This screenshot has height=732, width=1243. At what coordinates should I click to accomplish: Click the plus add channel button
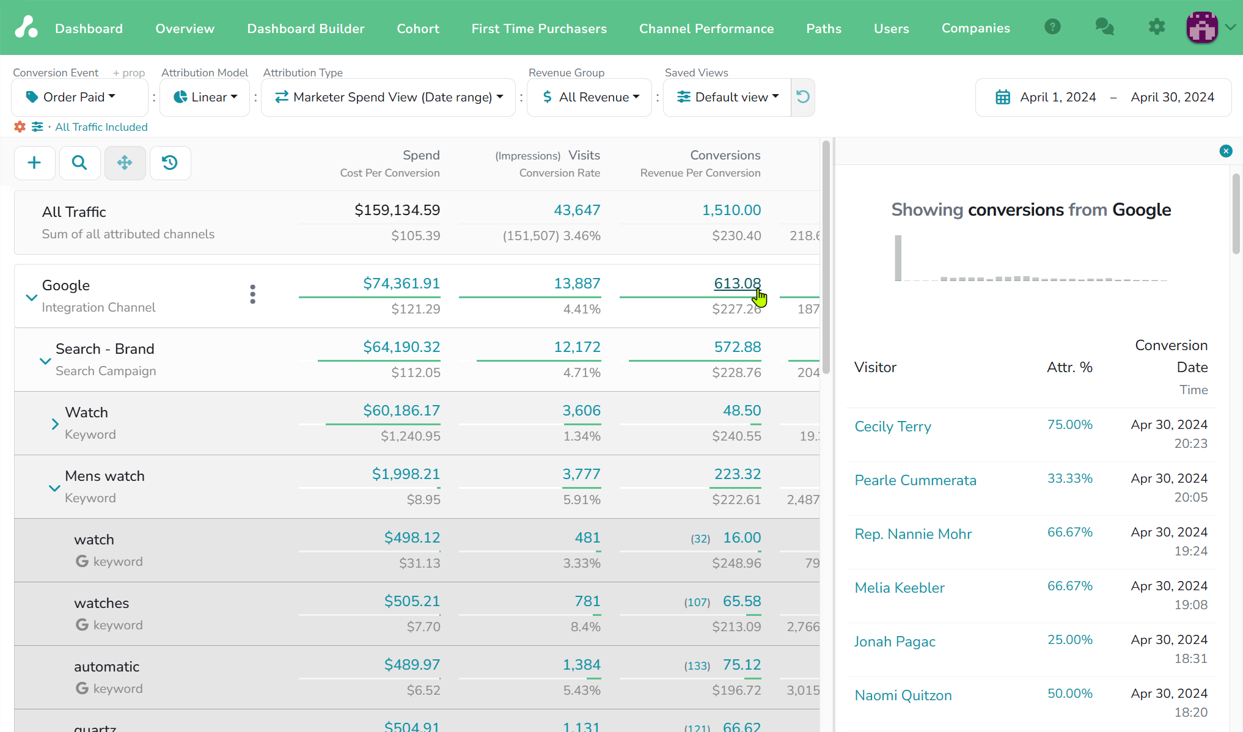click(35, 163)
